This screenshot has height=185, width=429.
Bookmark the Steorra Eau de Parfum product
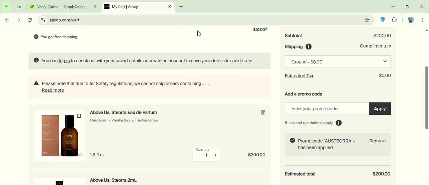(x=79, y=116)
